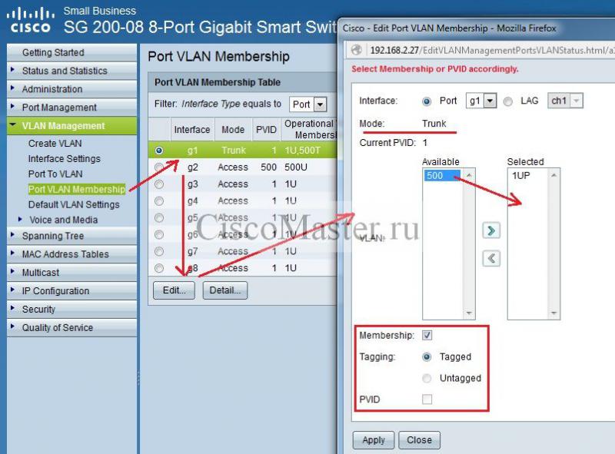
Task: Select radio button for row g4
Action: pos(159,201)
